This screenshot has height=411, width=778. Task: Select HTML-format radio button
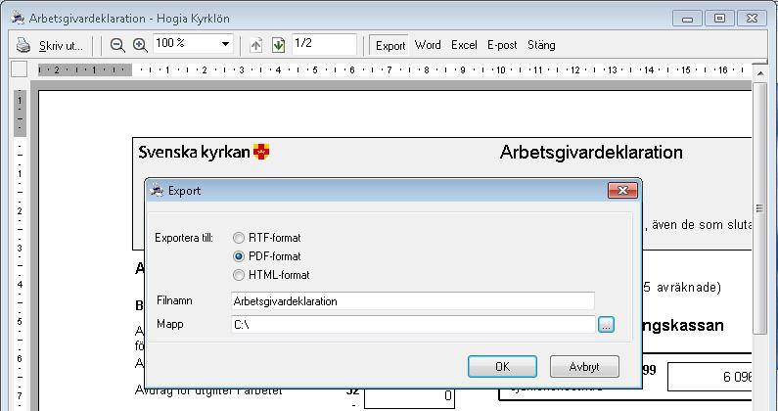click(x=239, y=275)
